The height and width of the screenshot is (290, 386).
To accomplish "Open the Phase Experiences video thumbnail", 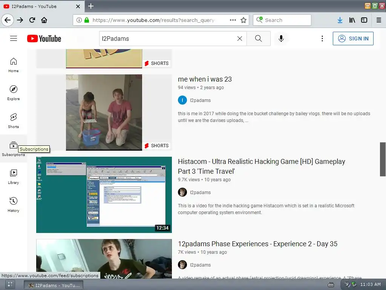I will 104,259.
